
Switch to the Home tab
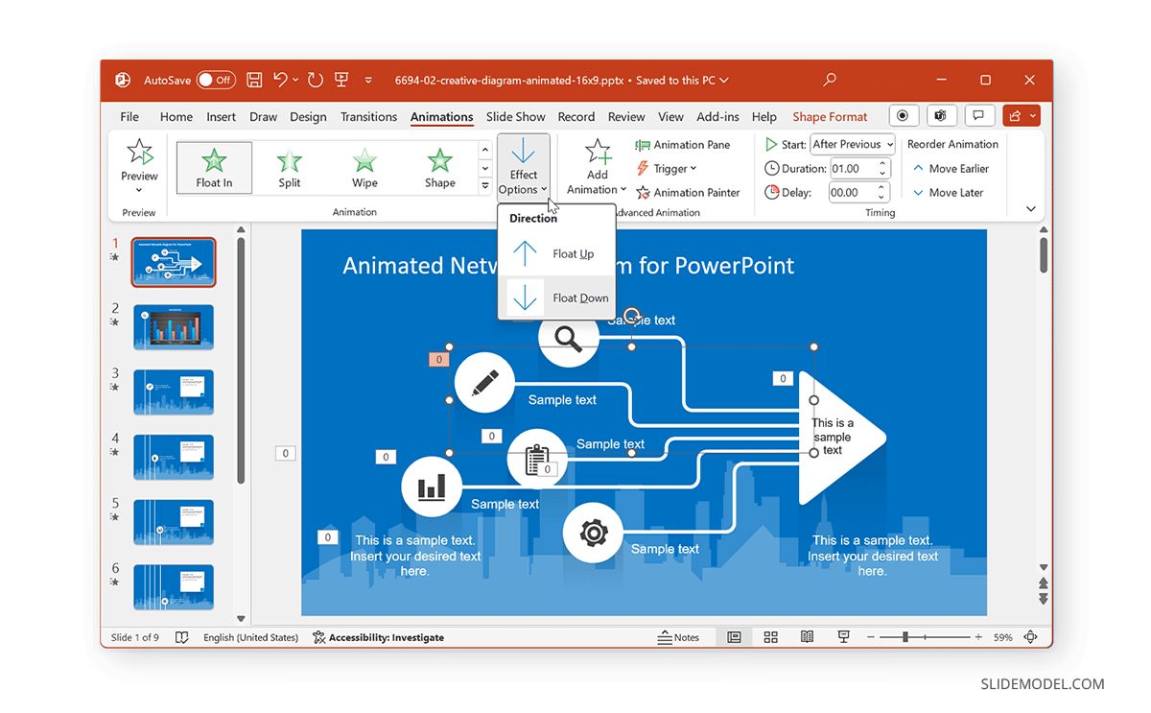176,117
